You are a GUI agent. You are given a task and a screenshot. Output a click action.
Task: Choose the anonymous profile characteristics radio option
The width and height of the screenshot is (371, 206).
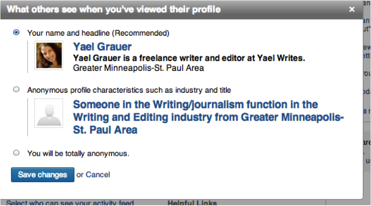[16, 89]
